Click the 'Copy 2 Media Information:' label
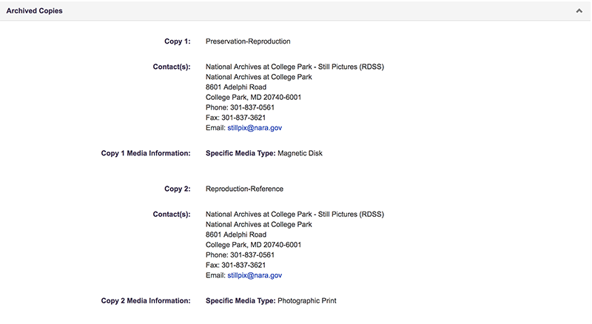This screenshot has width=592, height=324. click(x=146, y=300)
